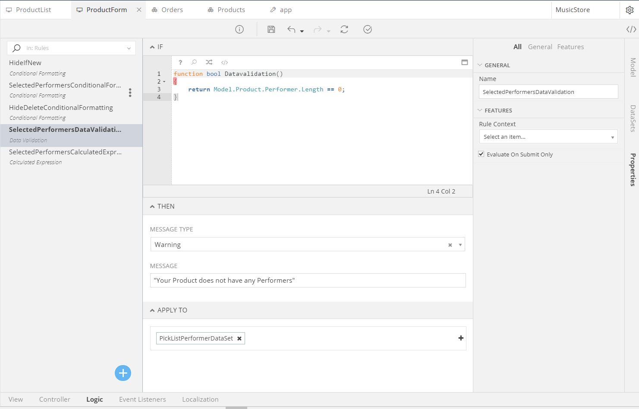
Task: Collapse the THEN section
Action: [x=152, y=206]
